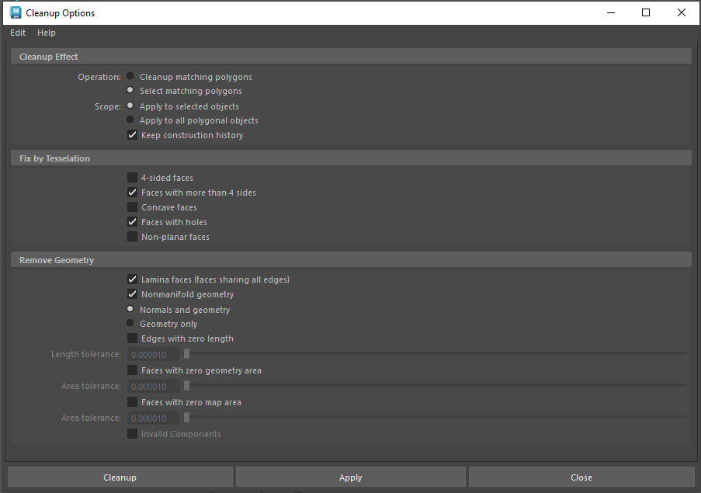Collapse the Cleanup Effect section
The width and height of the screenshot is (701, 493).
(49, 57)
